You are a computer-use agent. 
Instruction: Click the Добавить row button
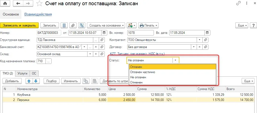point(12,81)
